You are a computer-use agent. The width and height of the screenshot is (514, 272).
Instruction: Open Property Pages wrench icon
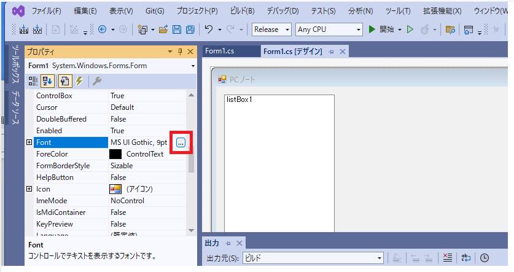pyautogui.click(x=96, y=81)
